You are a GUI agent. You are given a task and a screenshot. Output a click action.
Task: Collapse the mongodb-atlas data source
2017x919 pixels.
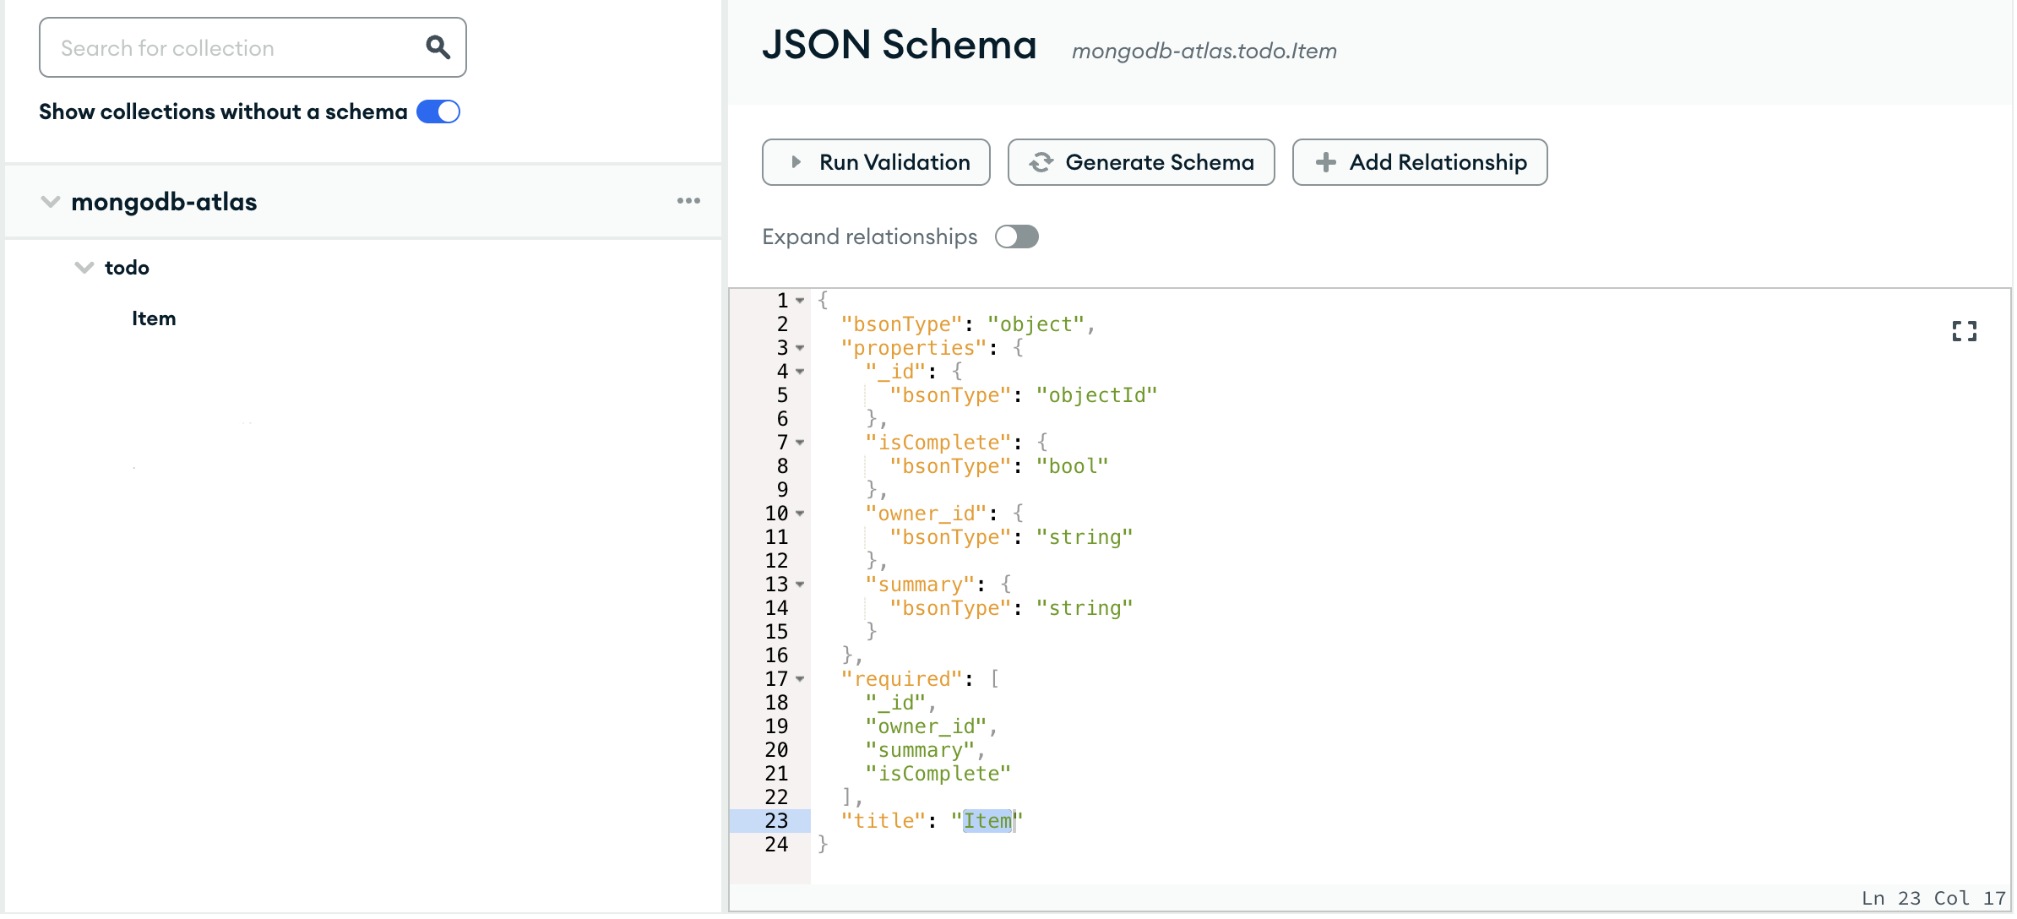[x=51, y=202]
